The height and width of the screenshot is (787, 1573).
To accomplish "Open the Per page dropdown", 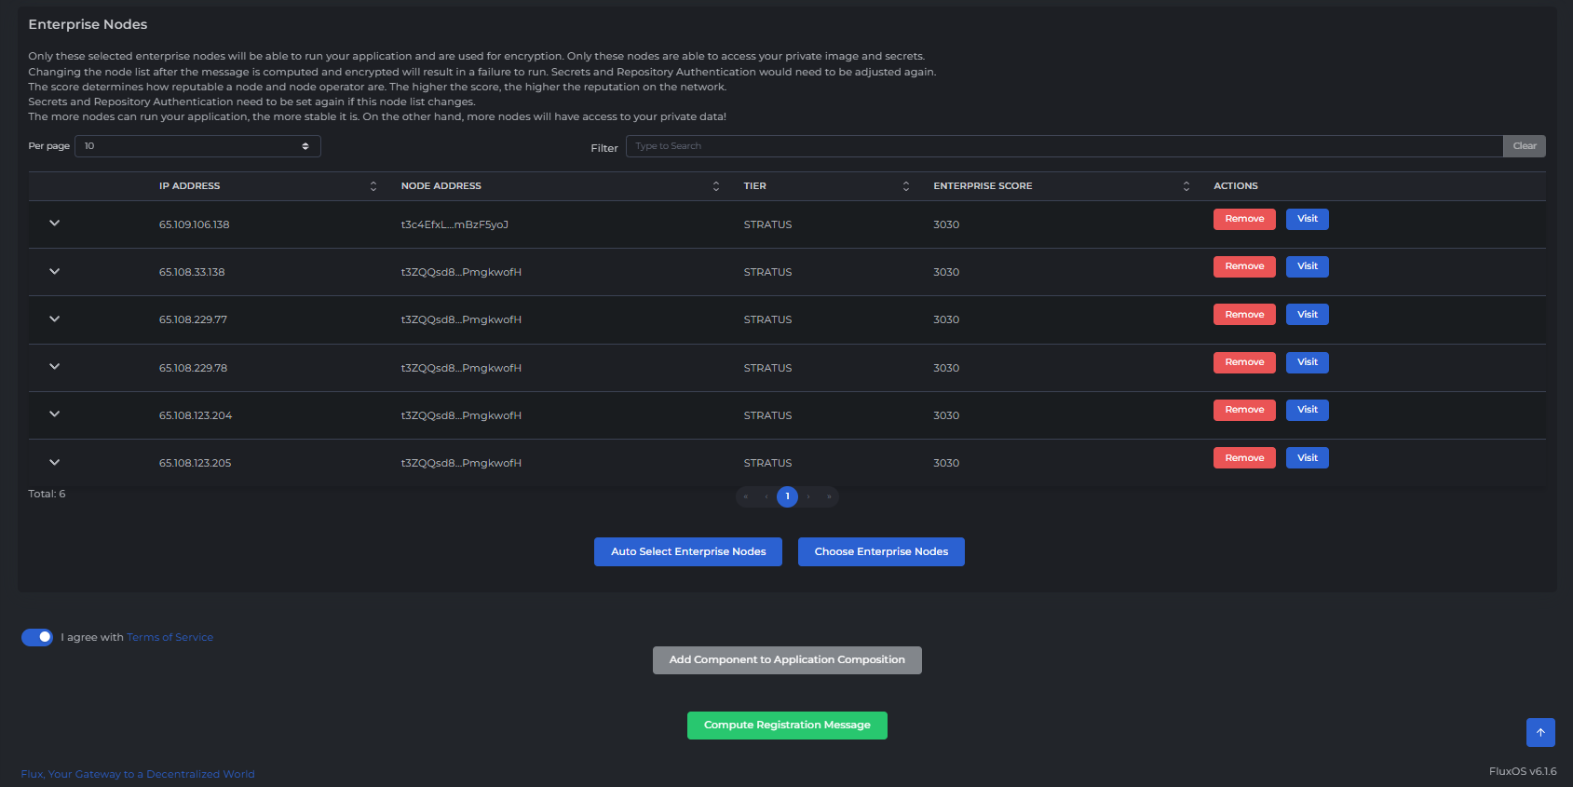I will click(197, 146).
